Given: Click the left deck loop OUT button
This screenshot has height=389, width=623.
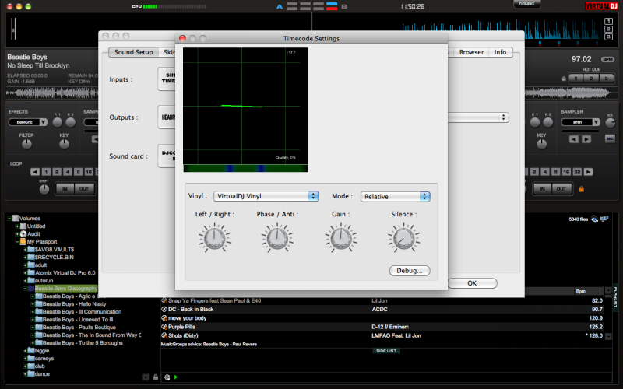Looking at the screenshot, I should 84,189.
